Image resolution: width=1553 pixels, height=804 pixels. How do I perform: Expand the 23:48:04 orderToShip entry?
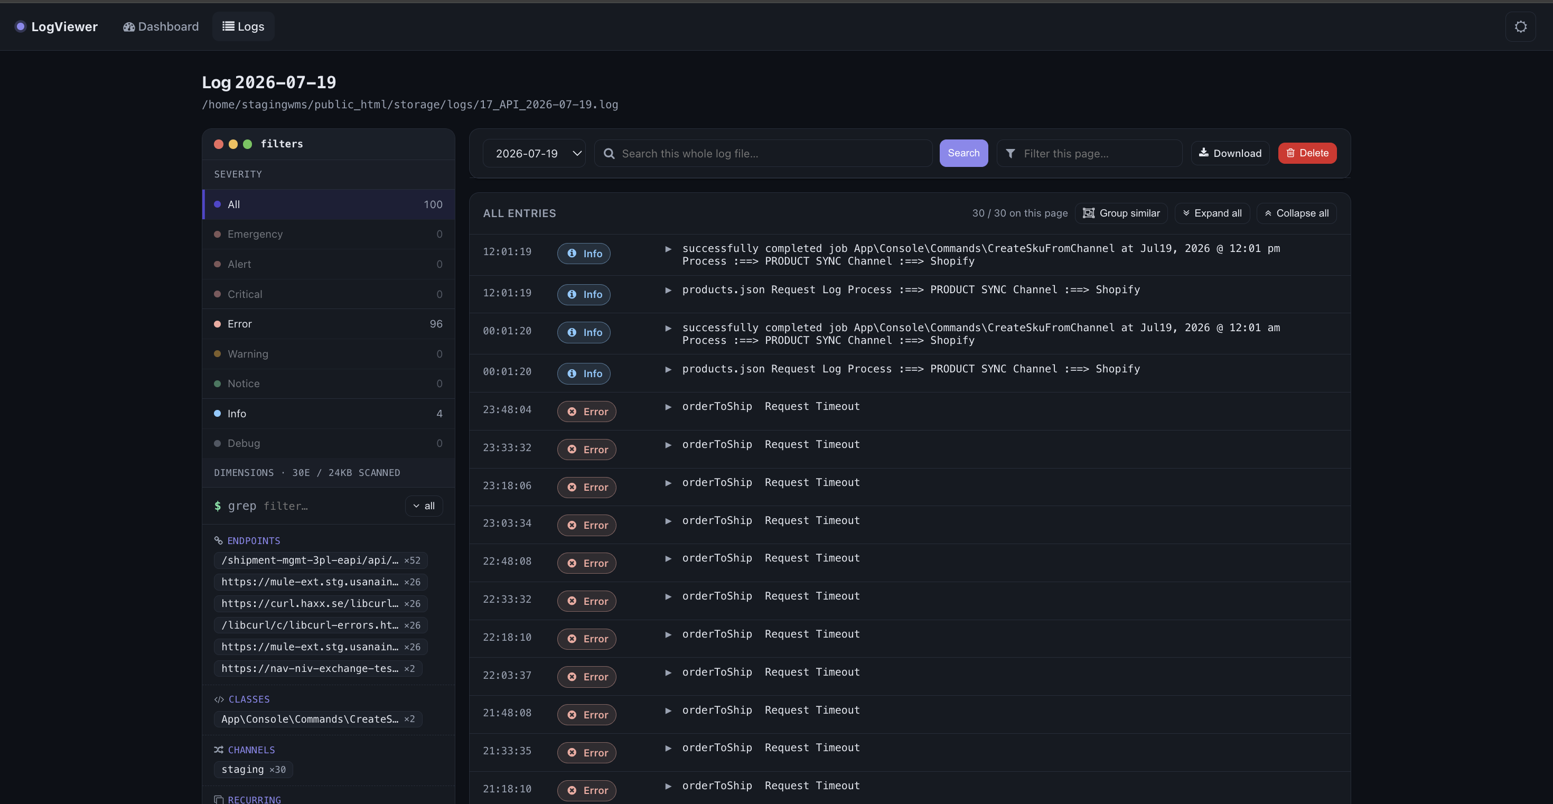668,407
